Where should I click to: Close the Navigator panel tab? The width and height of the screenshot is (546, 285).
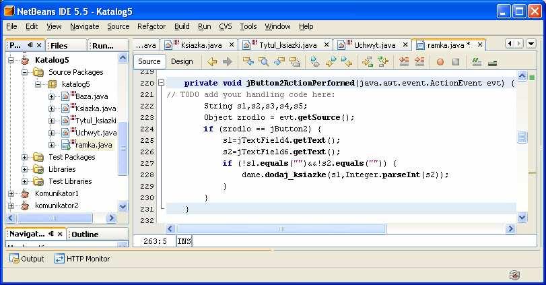[60, 233]
